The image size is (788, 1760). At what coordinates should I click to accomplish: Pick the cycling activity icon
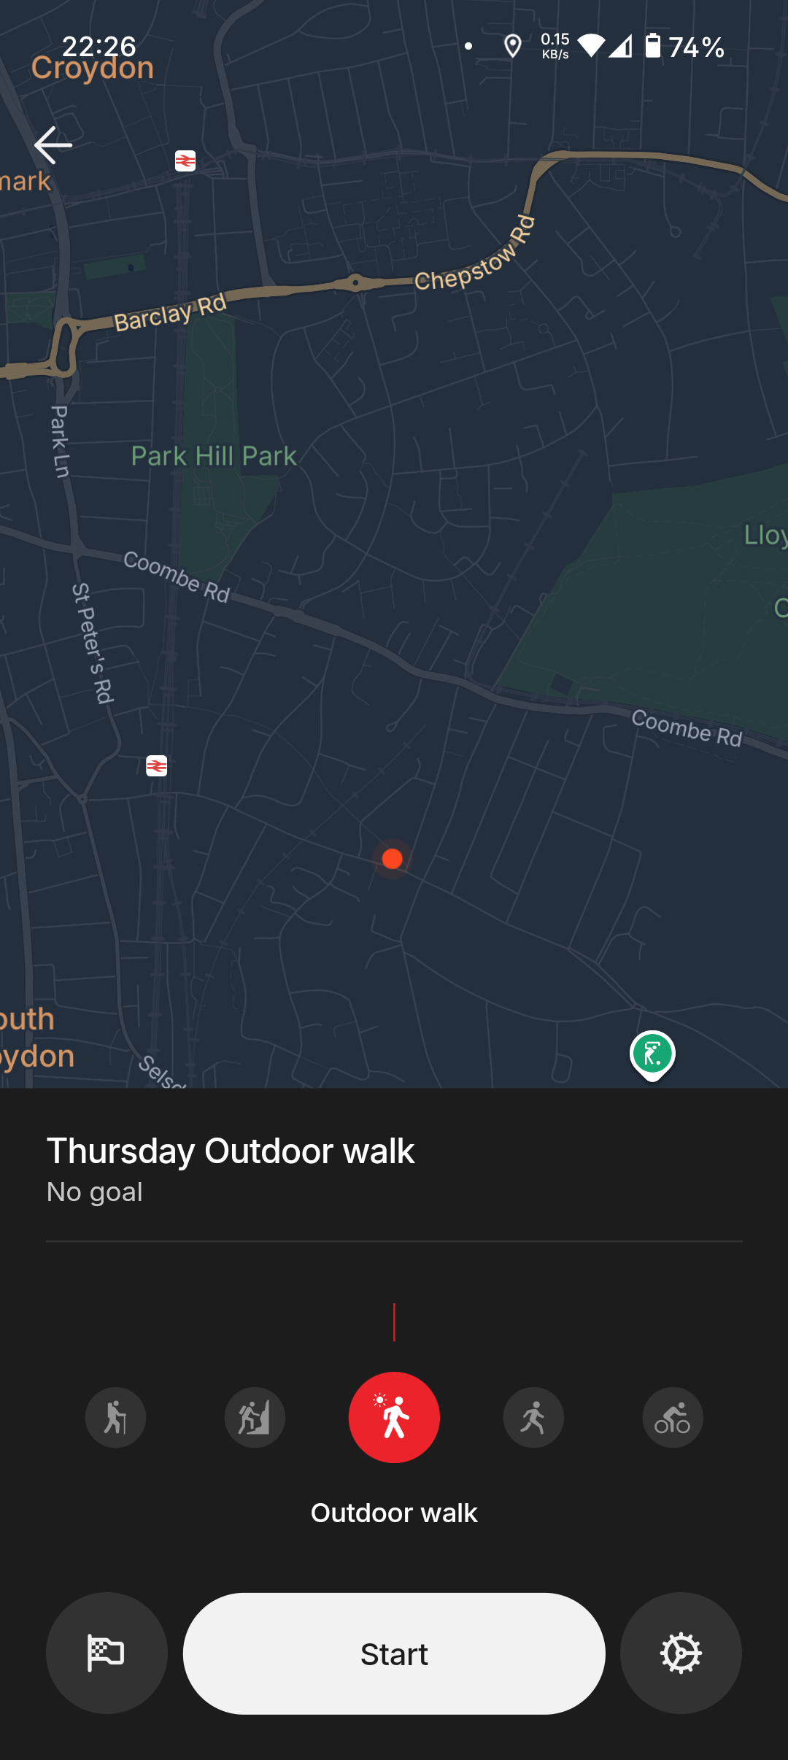click(673, 1418)
